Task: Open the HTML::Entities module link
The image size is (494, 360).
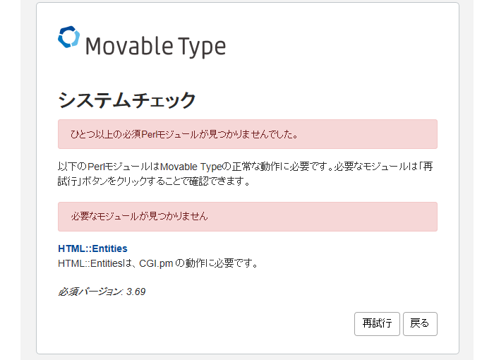Action: click(x=92, y=248)
